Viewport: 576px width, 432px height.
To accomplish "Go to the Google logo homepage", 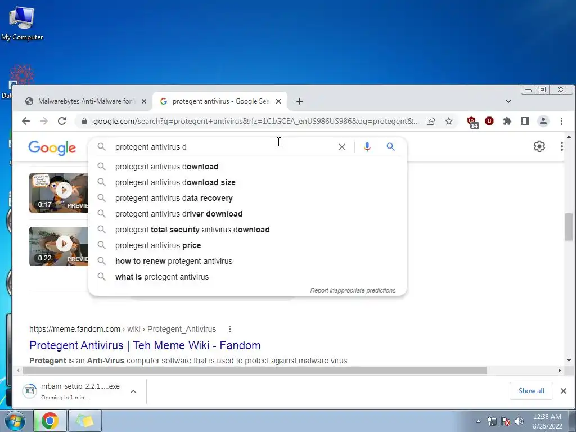I will pos(52,148).
